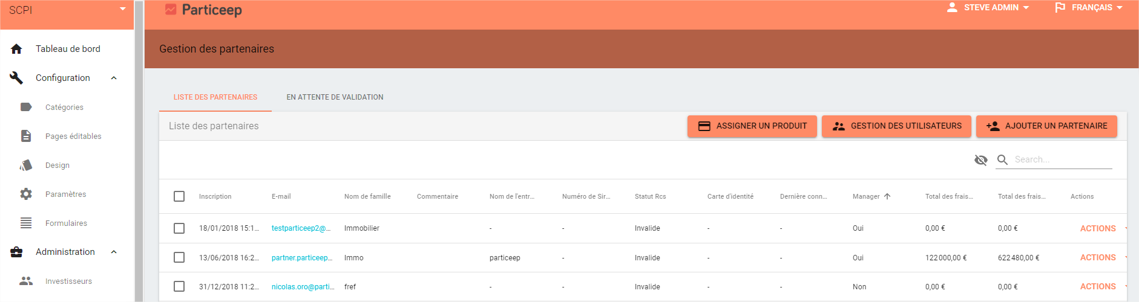Open testparticeep2 email link
This screenshot has width=1139, height=302.
tap(301, 228)
